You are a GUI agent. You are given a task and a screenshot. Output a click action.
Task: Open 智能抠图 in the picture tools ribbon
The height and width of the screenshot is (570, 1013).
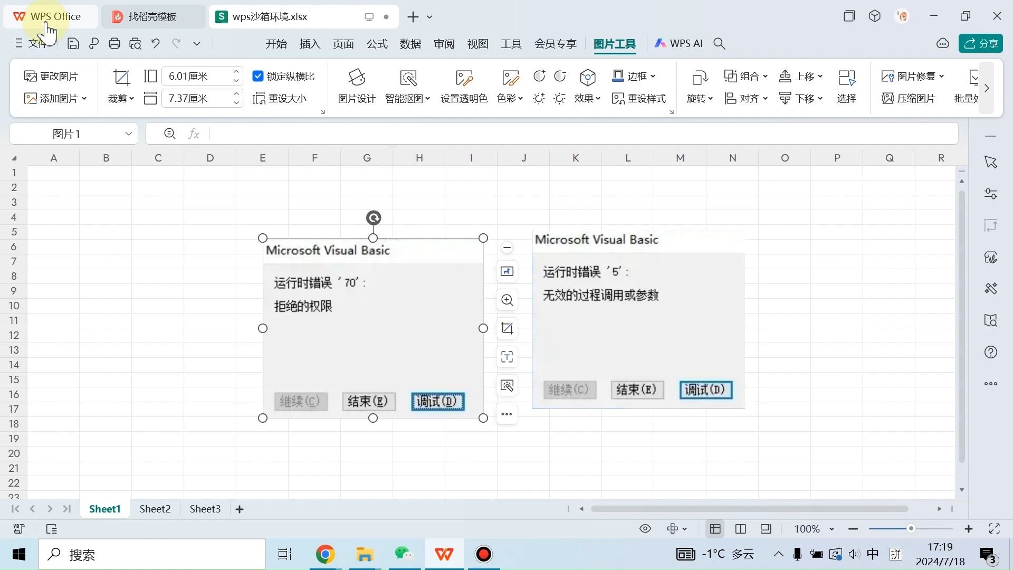pos(407,86)
